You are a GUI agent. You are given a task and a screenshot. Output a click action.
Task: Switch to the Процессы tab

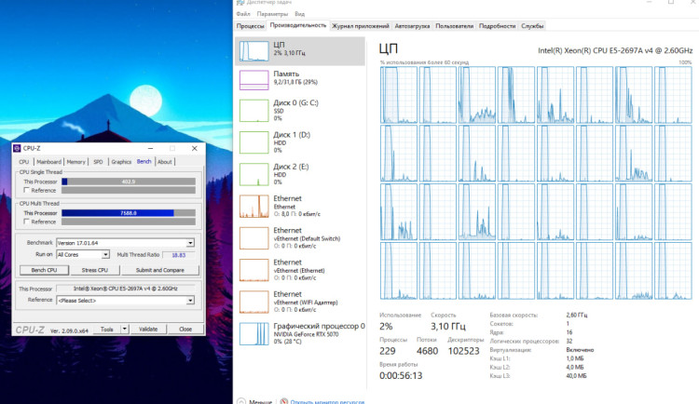tap(252, 26)
